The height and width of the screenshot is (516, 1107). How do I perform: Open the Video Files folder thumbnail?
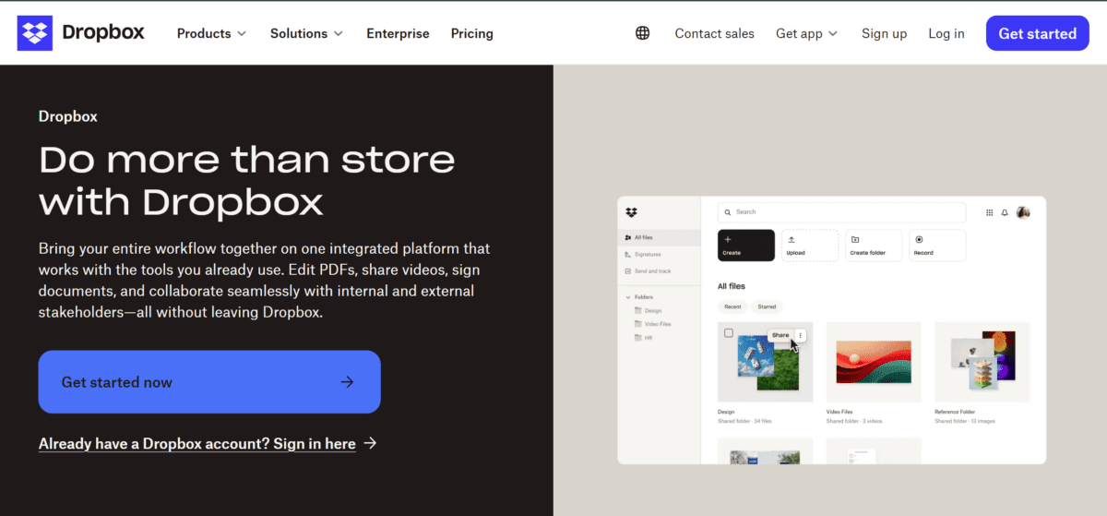click(x=874, y=362)
